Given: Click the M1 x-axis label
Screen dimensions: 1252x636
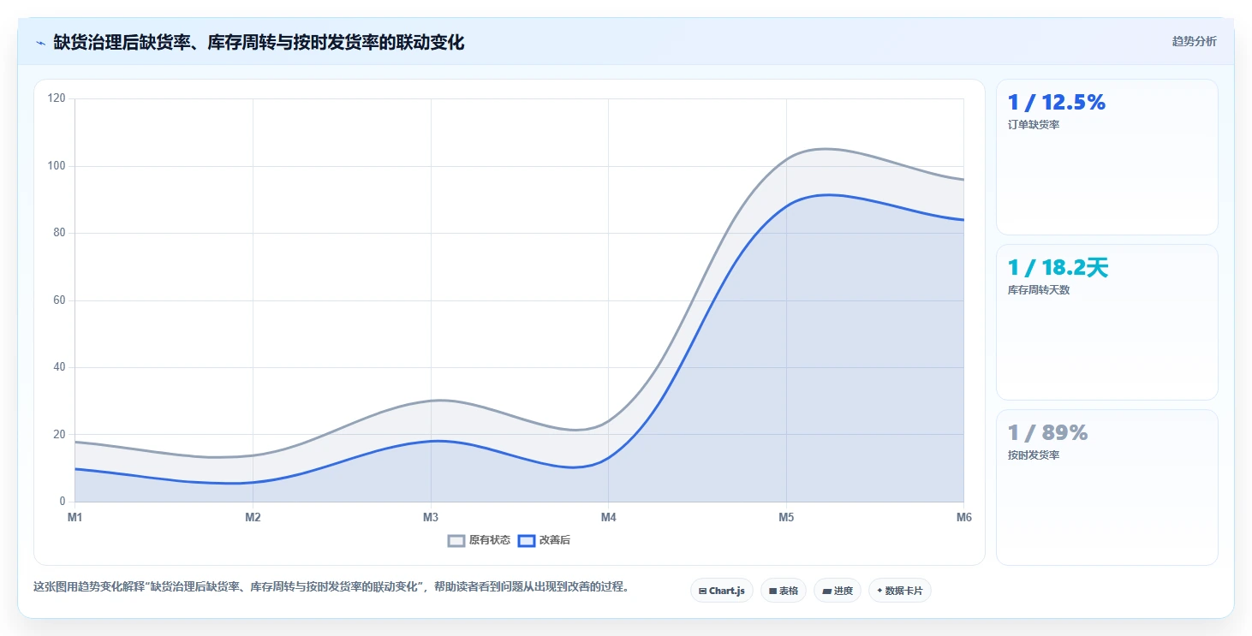Looking at the screenshot, I should point(75,517).
